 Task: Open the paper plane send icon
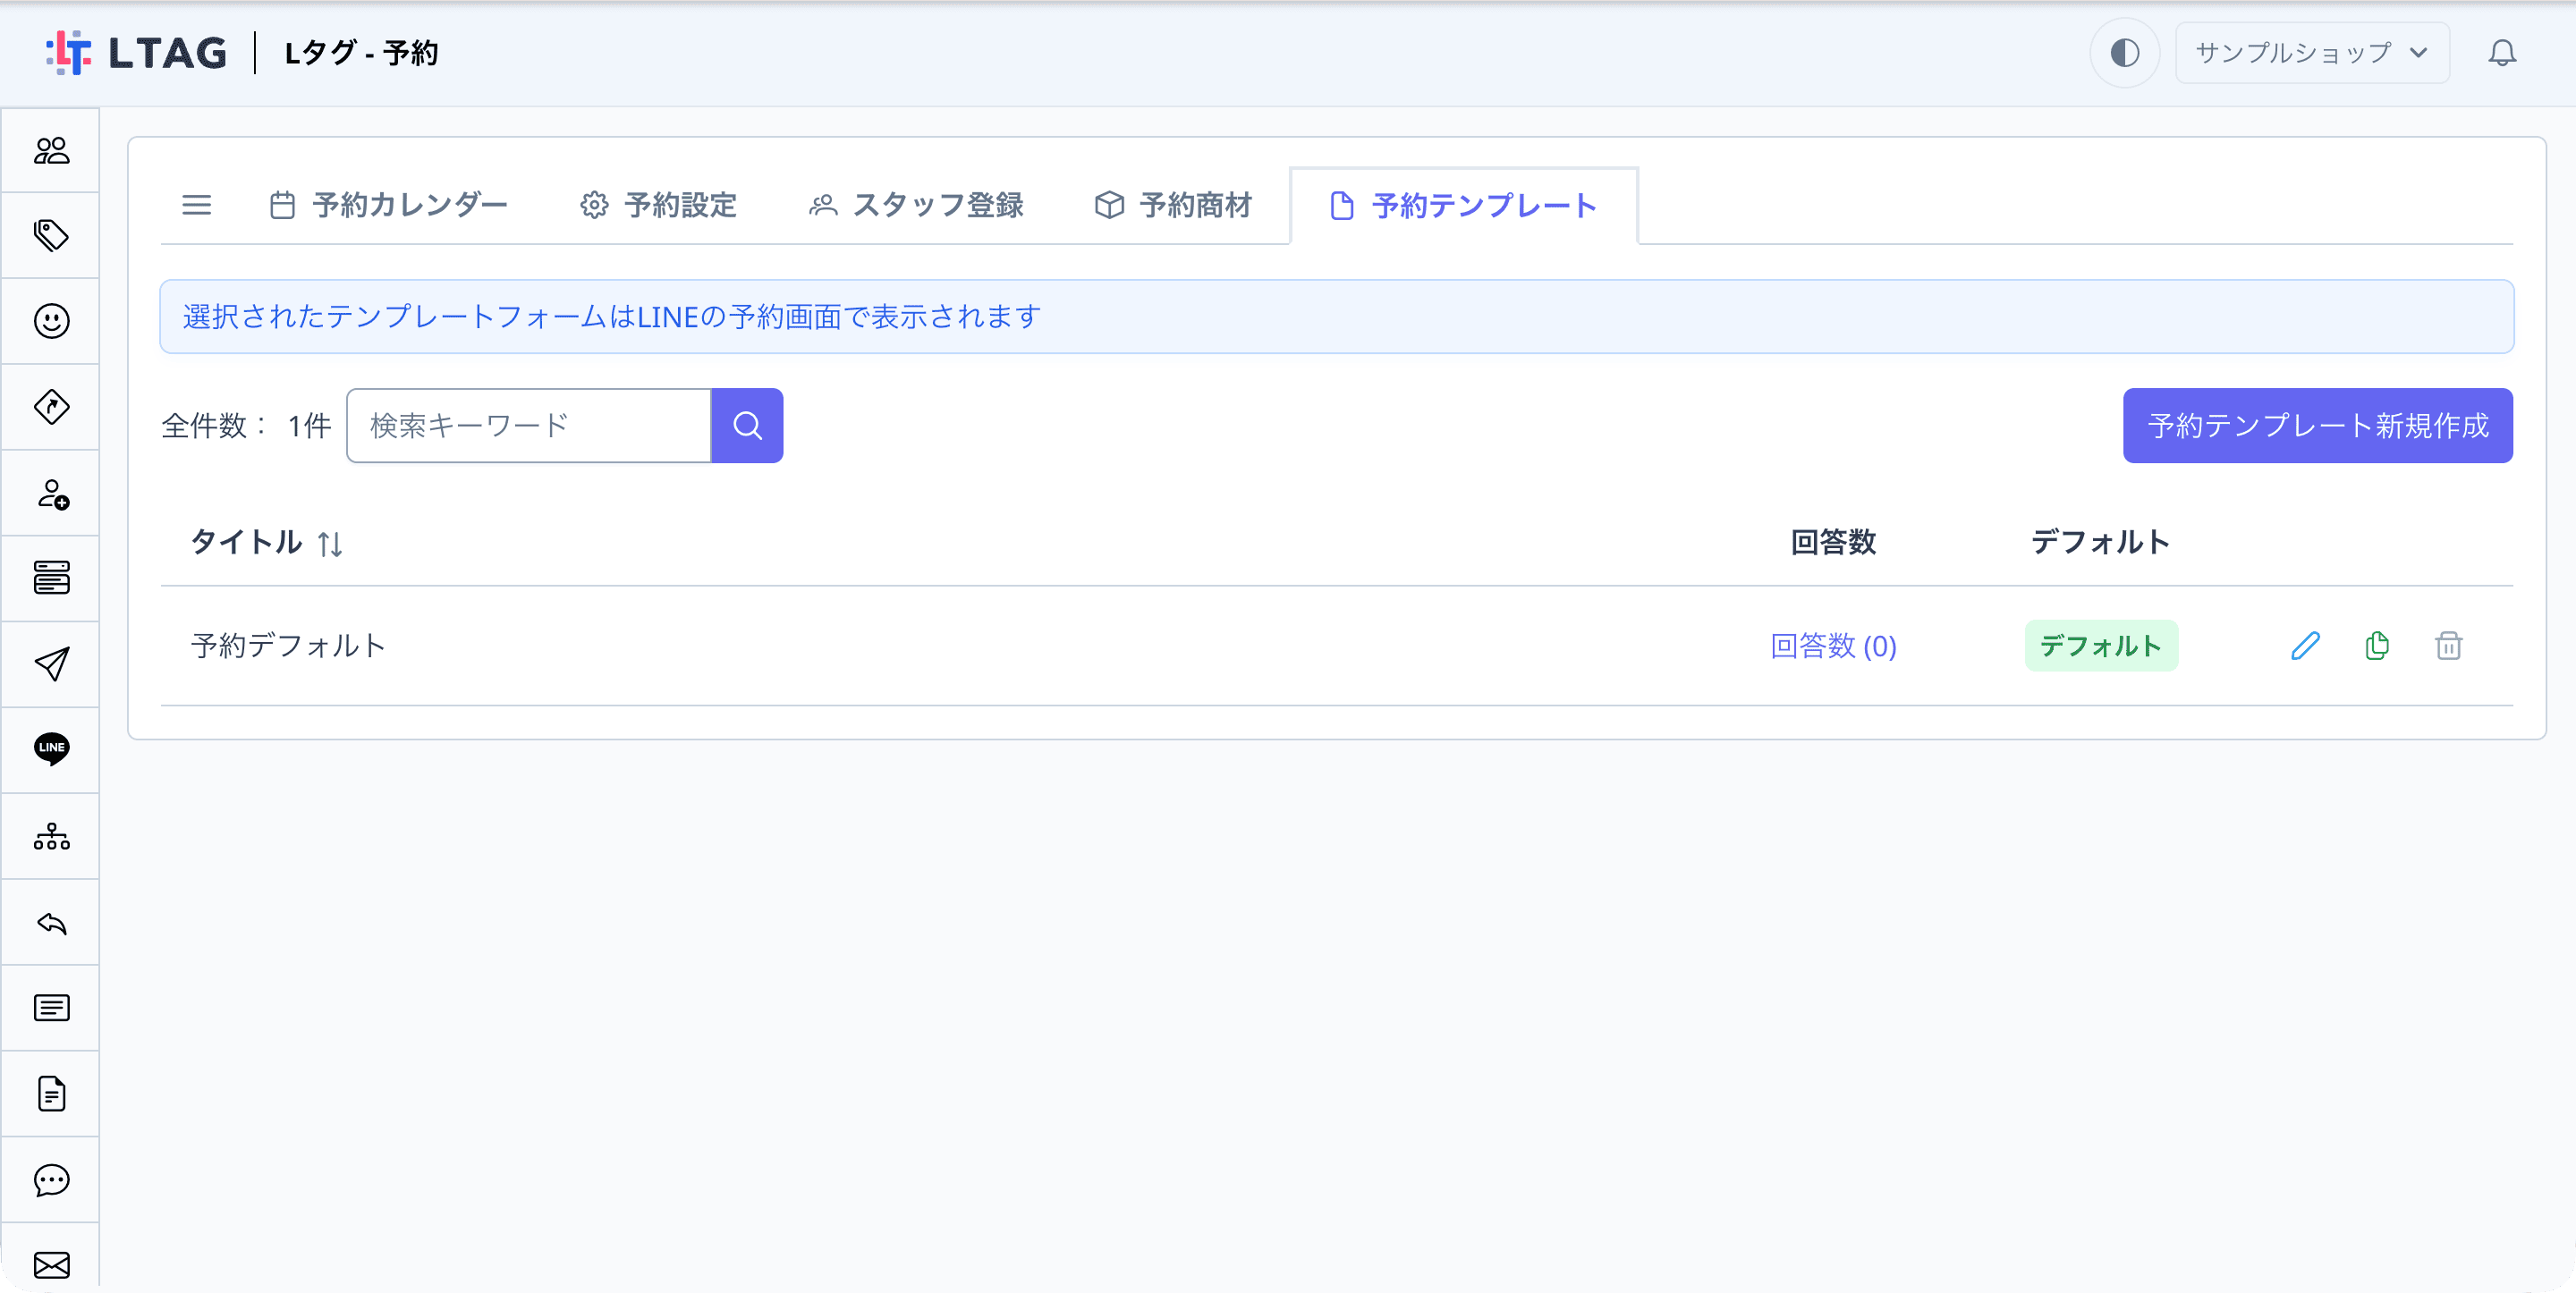(x=51, y=664)
